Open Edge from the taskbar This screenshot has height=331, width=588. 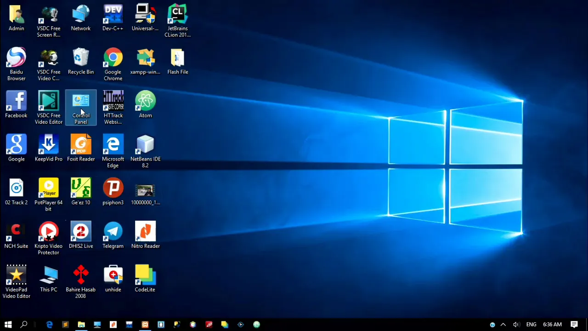click(49, 325)
